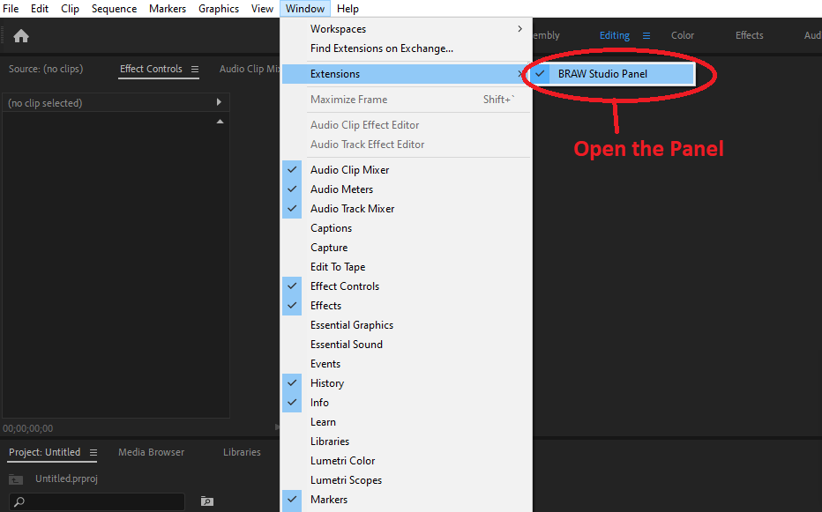Click the Project panel search field

point(106,501)
